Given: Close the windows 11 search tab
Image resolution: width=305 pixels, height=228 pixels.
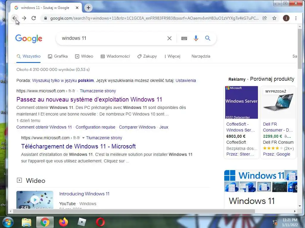Looking at the screenshot, I should coord(77,8).
